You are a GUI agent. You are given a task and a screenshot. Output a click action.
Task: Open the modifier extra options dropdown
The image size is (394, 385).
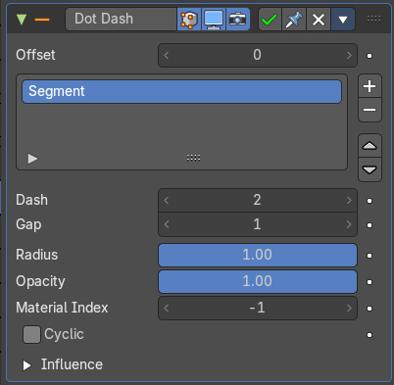coord(343,19)
